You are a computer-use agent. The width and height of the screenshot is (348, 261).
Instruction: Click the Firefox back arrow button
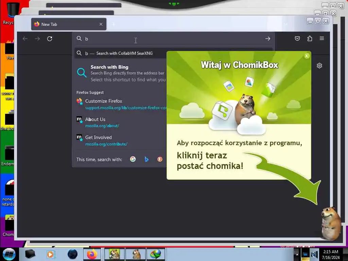coord(25,39)
